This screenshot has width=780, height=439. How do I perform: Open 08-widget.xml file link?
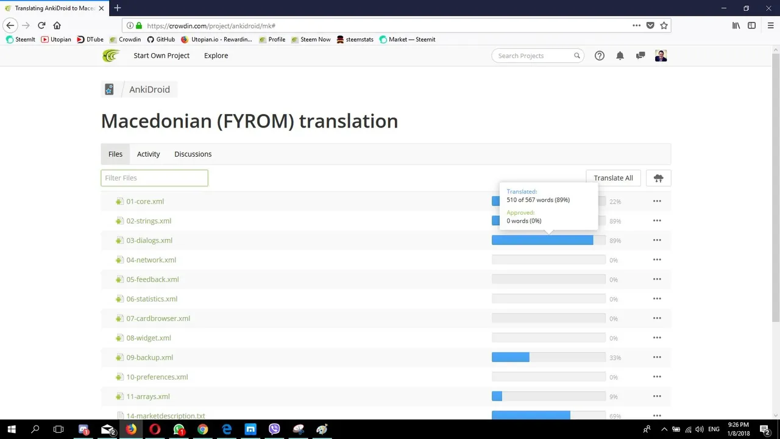(x=149, y=338)
